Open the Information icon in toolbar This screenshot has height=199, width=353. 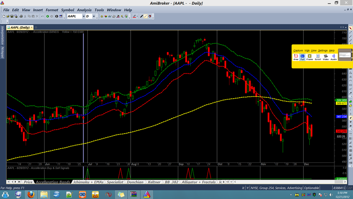(x=56, y=16)
